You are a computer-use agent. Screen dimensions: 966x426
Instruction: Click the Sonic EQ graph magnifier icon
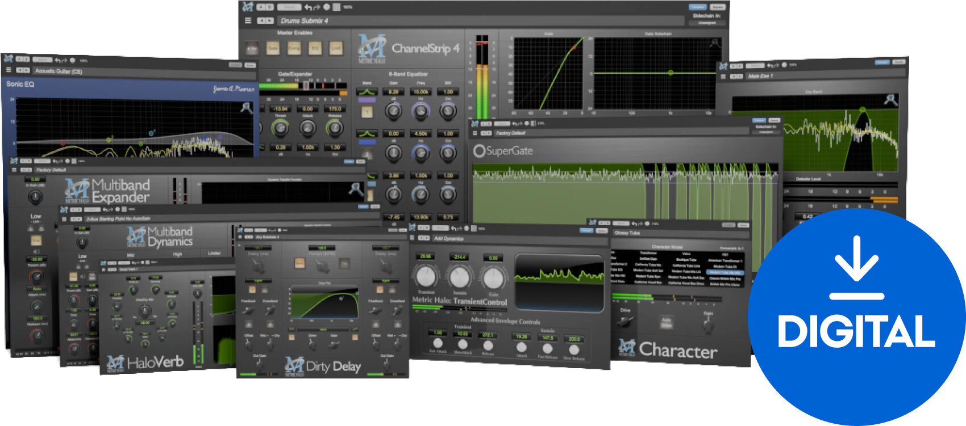[247, 107]
